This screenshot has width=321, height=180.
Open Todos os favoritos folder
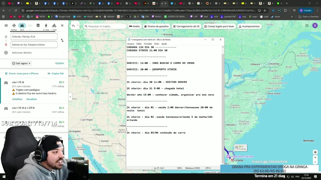click(x=308, y=16)
